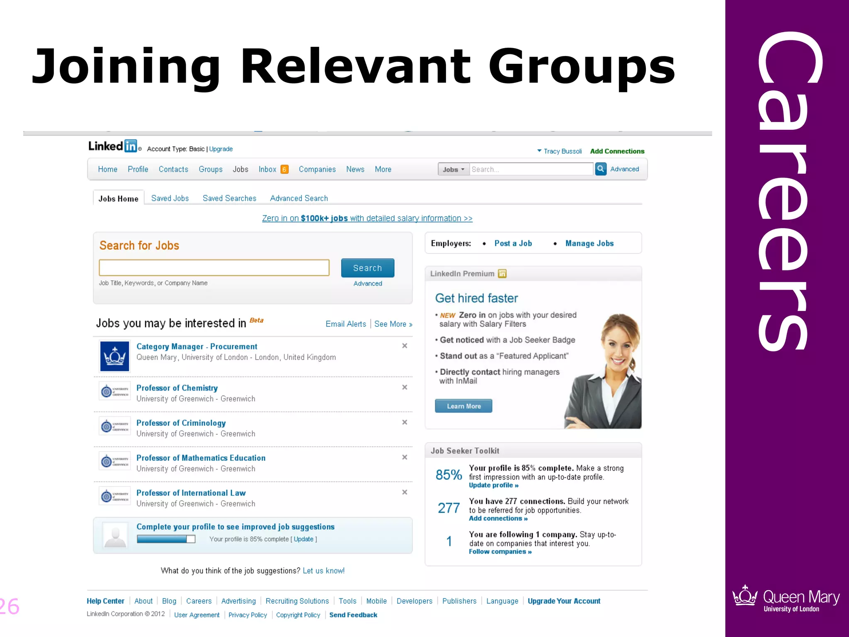Image resolution: width=849 pixels, height=637 pixels.
Task: Click Add connections link in toolkit
Action: (x=498, y=518)
